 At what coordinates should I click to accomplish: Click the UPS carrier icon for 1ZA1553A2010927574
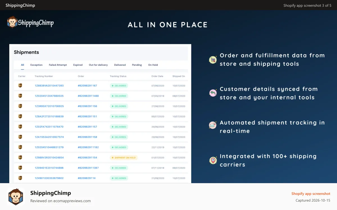tap(20, 137)
